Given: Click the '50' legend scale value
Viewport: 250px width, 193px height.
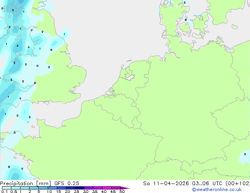Looking at the screenshot, I should pyautogui.click(x=122, y=191).
